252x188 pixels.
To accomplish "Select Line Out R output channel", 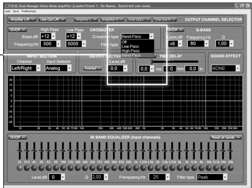I will (x=165, y=20).
